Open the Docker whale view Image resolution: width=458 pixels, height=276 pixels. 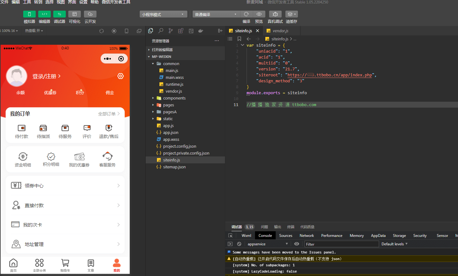[201, 31]
